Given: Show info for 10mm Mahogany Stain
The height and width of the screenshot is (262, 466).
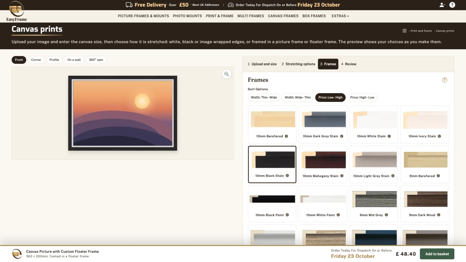Looking at the screenshot, I should (342, 176).
